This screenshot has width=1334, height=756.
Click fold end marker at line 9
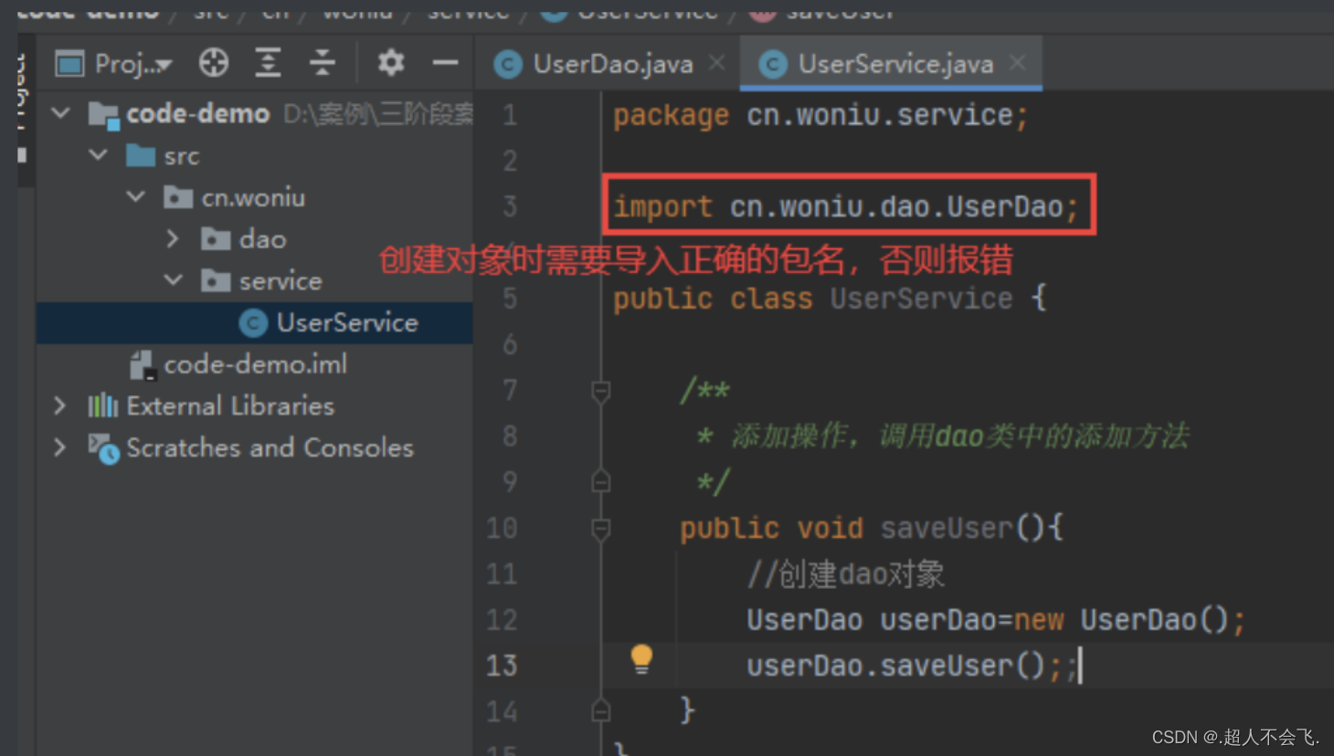point(600,480)
